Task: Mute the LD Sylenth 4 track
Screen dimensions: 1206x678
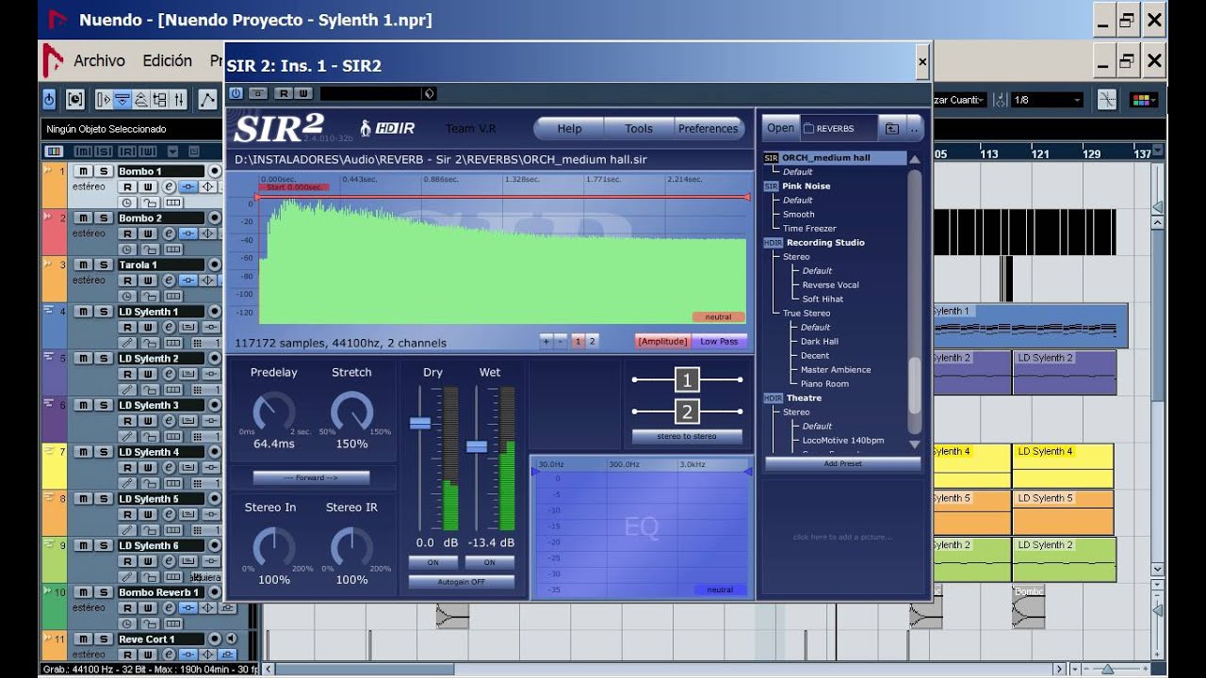Action: (x=83, y=452)
